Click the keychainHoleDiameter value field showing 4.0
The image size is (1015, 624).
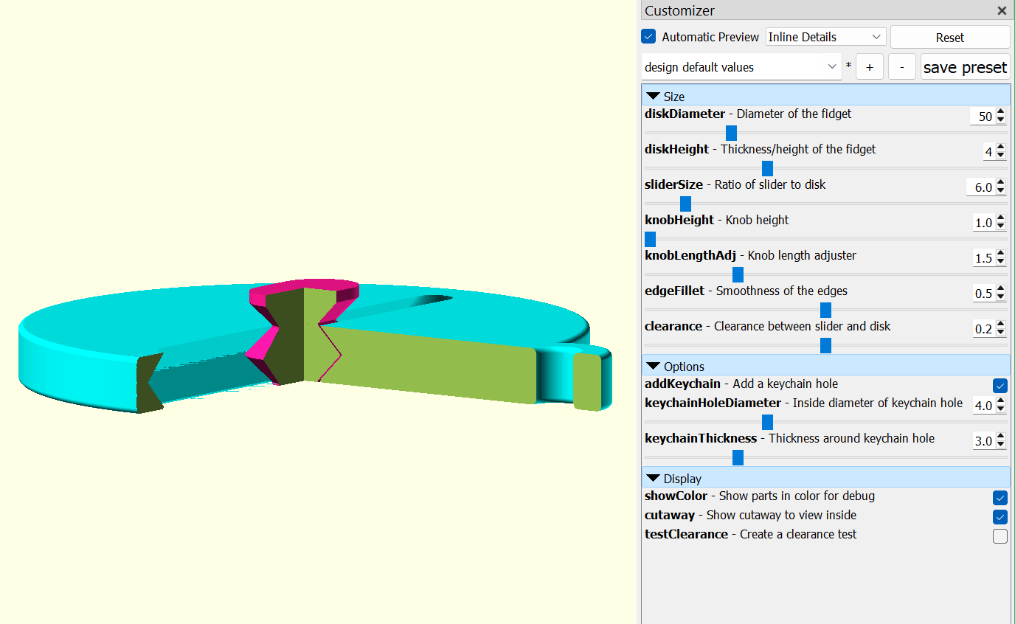click(983, 406)
